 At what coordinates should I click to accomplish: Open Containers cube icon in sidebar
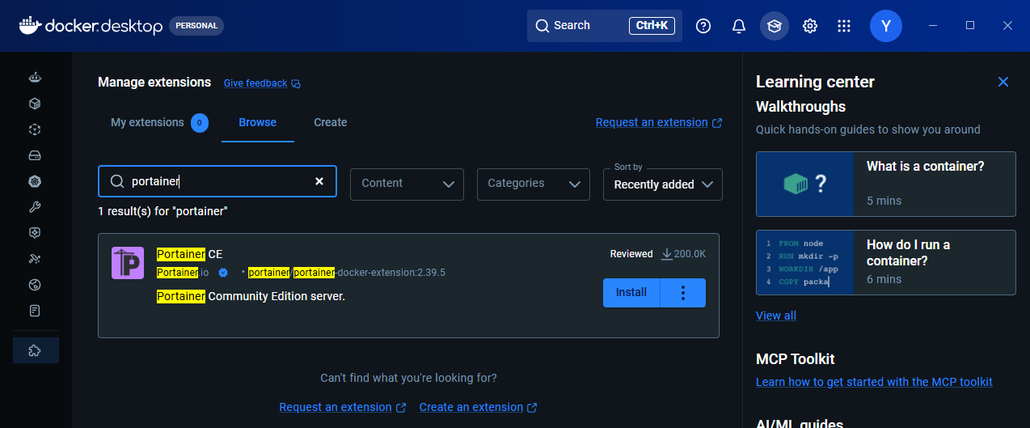click(x=35, y=104)
